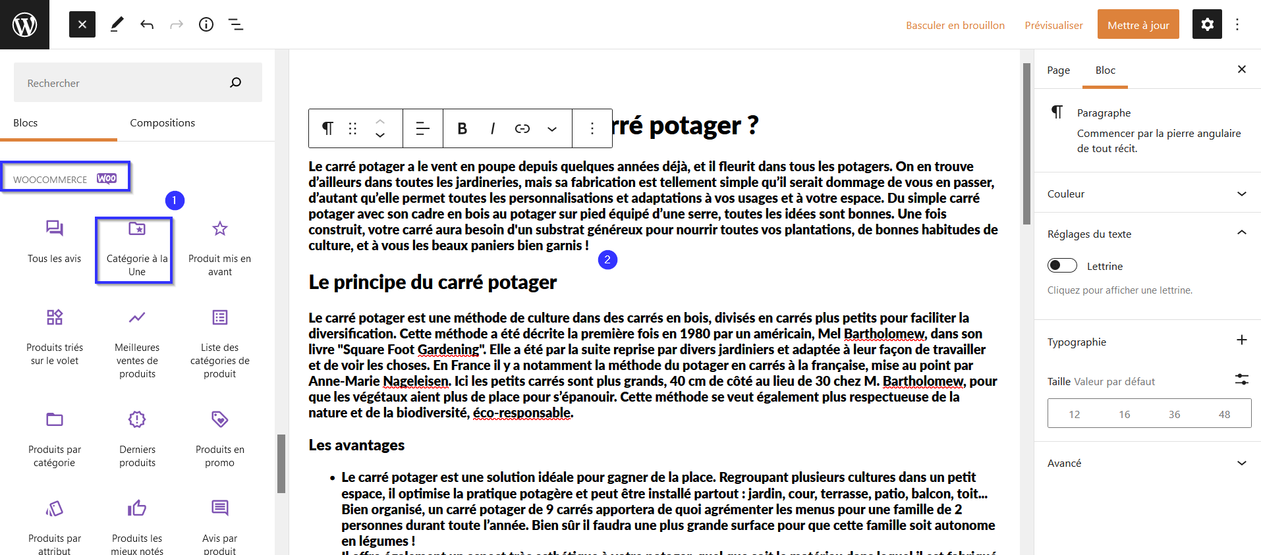Click the block drag handle
1261x555 pixels.
pyautogui.click(x=352, y=128)
